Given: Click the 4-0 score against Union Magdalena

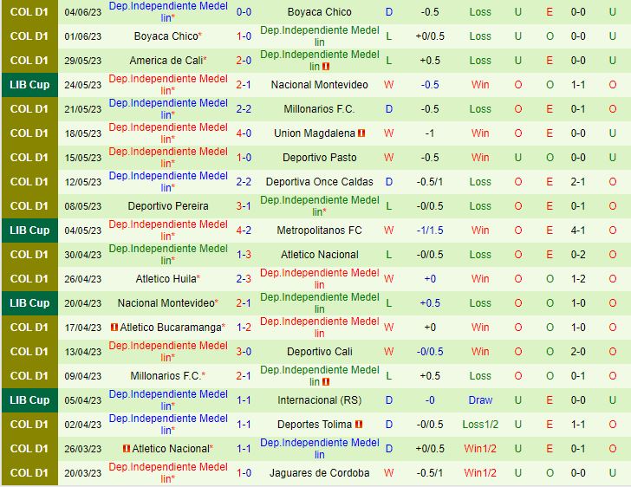Looking at the screenshot, I should [x=244, y=133].
